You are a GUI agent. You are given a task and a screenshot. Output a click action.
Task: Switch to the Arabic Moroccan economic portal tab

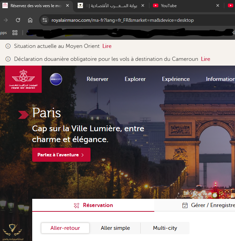tap(111, 6)
